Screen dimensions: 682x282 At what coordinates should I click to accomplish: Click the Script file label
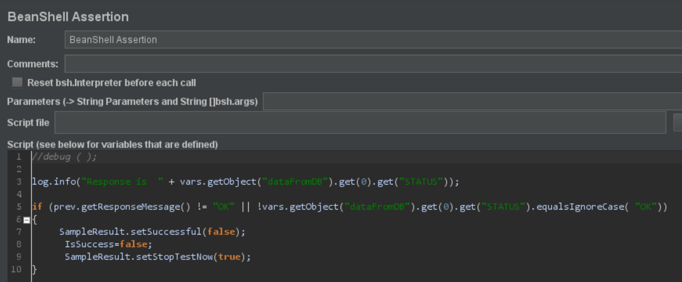tap(28, 122)
